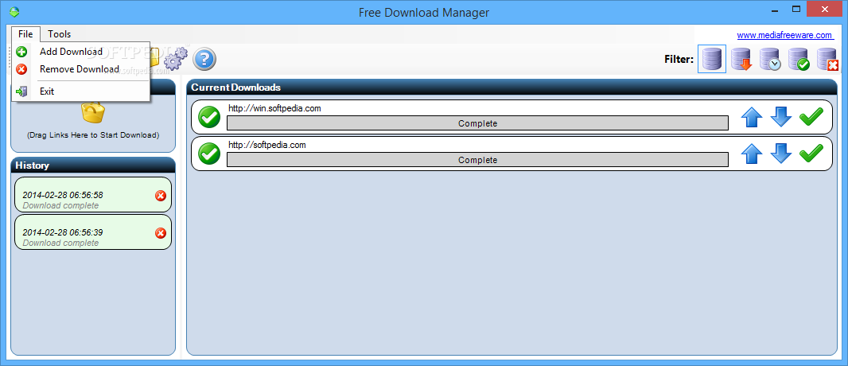Click the status check icon for win.softpedia.com
The image size is (848, 366).
coord(209,117)
